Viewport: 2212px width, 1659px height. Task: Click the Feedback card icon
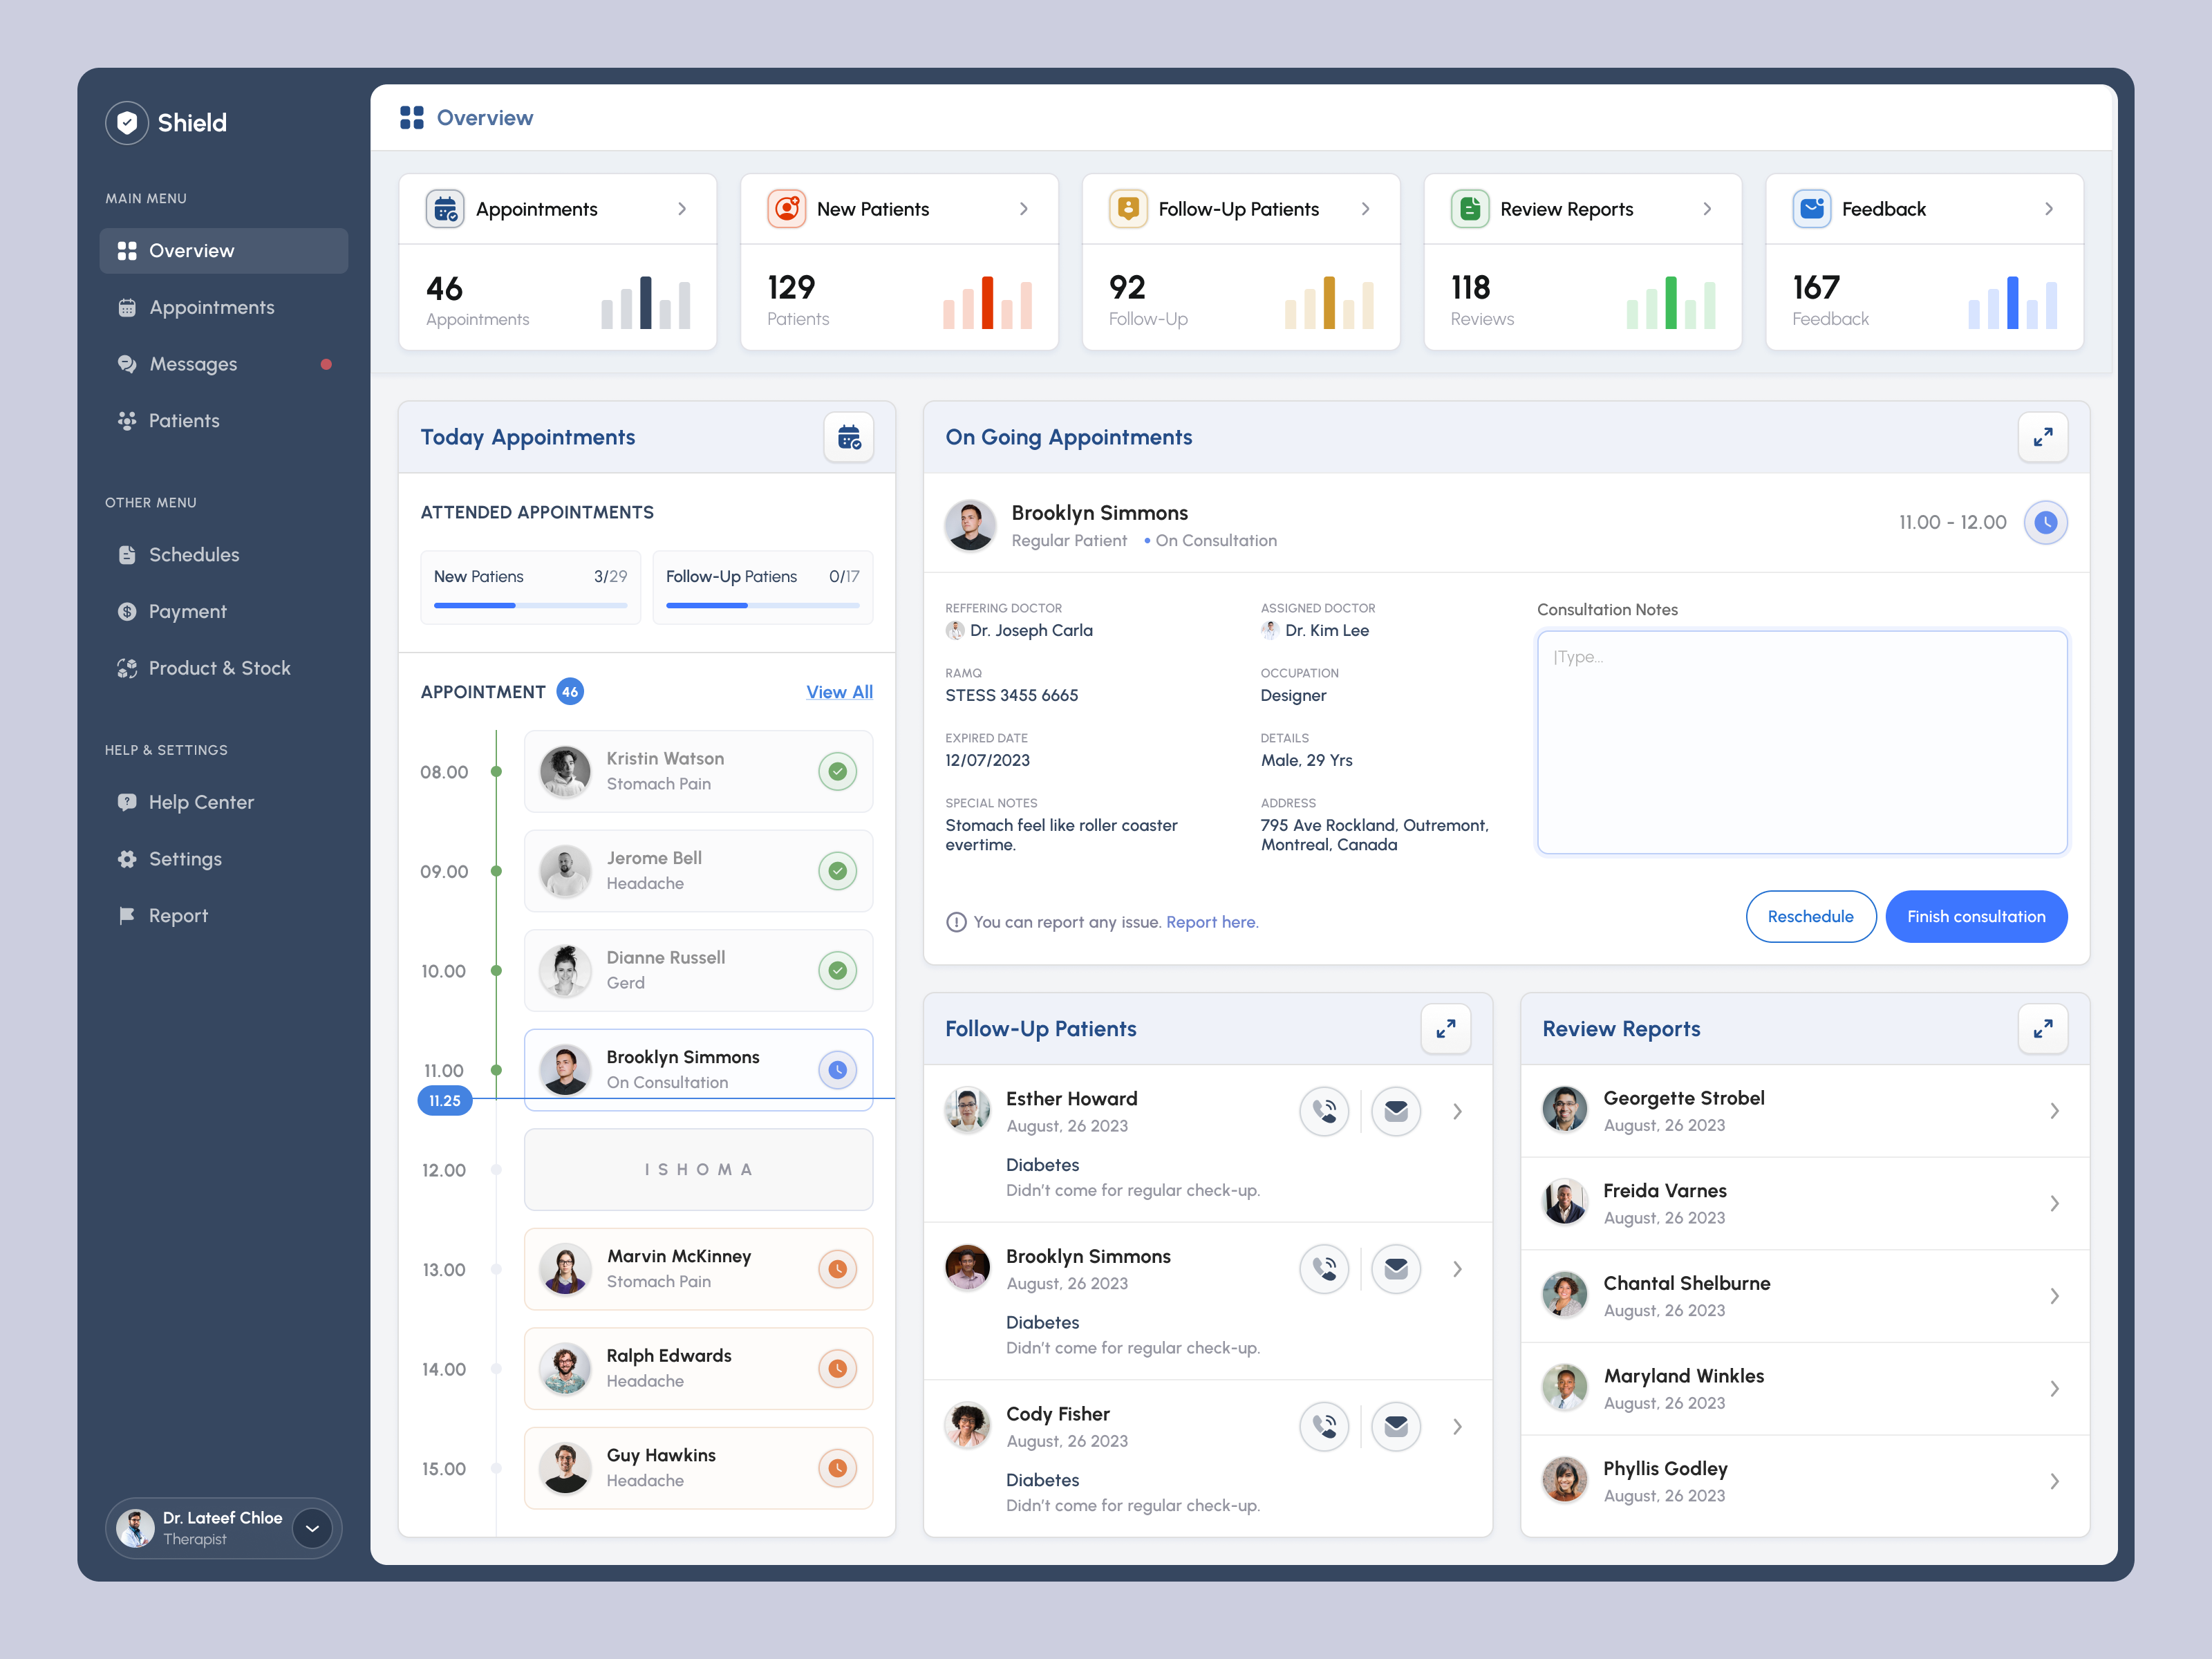pyautogui.click(x=1810, y=209)
